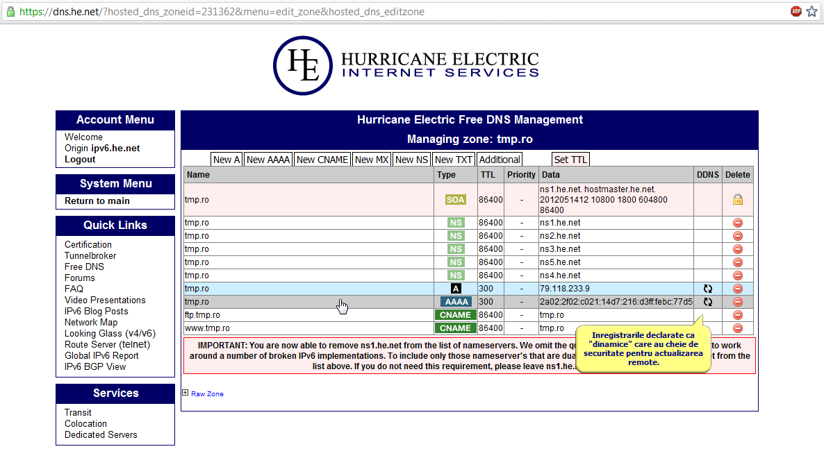Click the DDNS column header
Image resolution: width=824 pixels, height=458 pixels.
click(708, 175)
